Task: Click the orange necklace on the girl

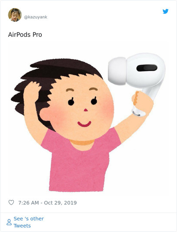Action: coord(82,142)
